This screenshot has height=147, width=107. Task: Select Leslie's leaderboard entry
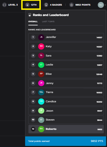66,65
